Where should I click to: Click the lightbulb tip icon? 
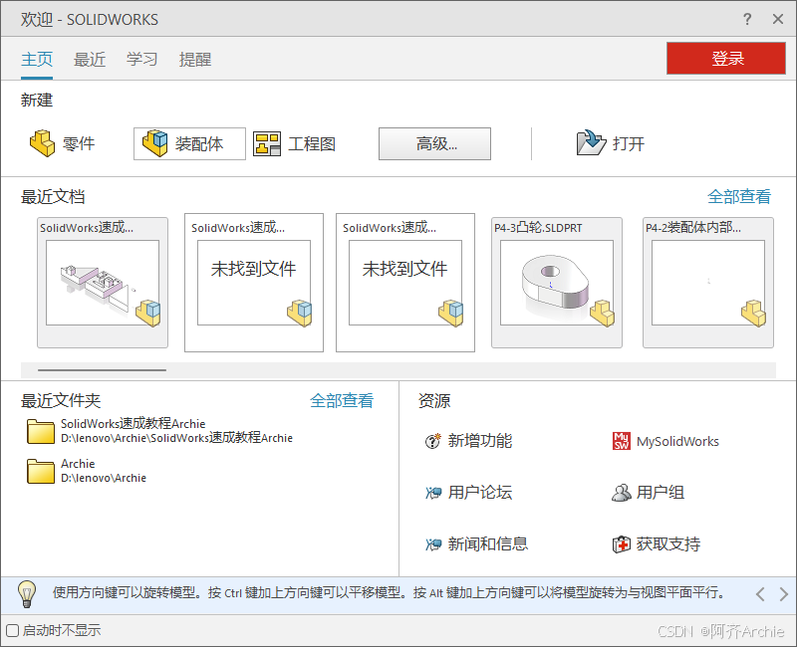tap(27, 594)
